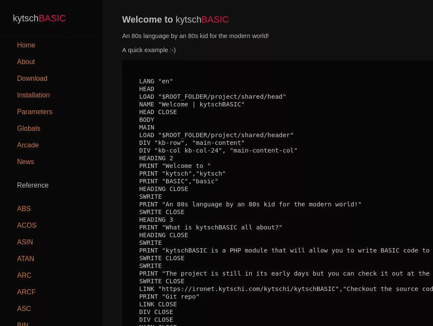Navigate to the Installation page
Screen dimensions: 433x326
pos(33,95)
